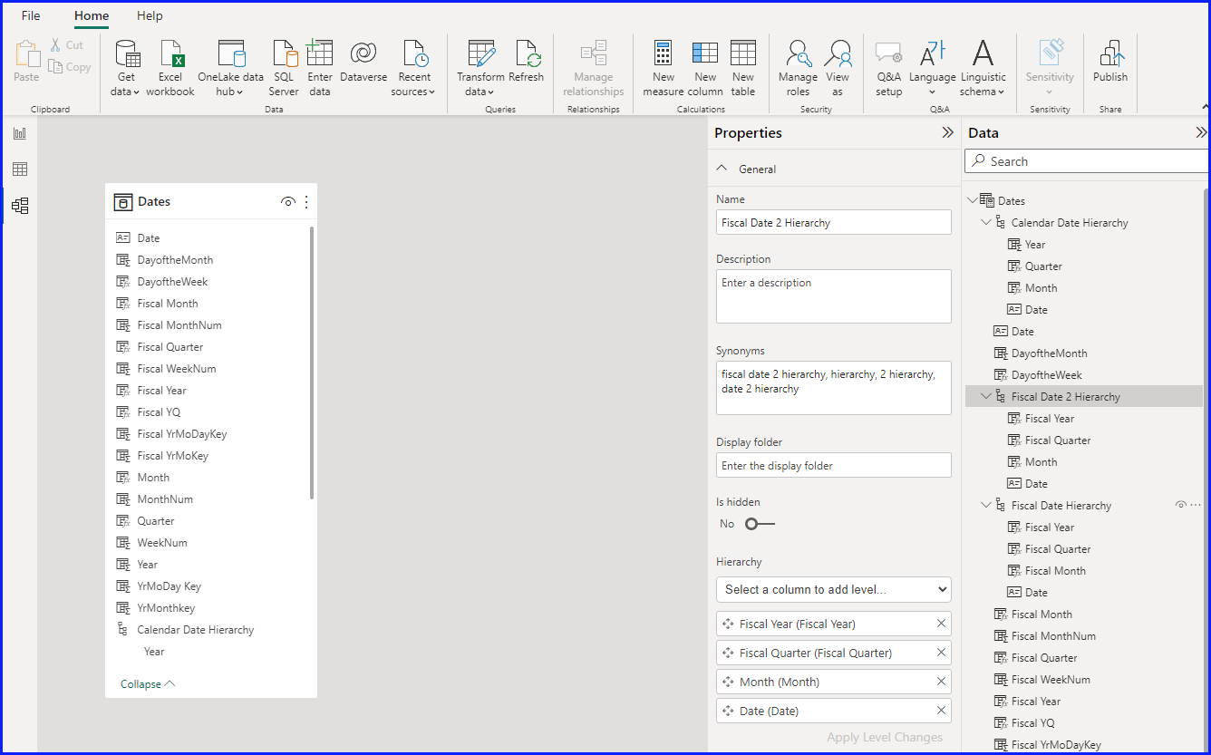Open Manage roles dialog
Viewport: 1211px width, 755px height.
[x=799, y=69]
